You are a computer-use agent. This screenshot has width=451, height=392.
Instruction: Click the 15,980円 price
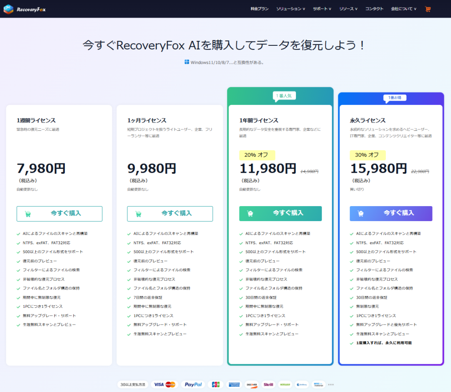click(378, 169)
